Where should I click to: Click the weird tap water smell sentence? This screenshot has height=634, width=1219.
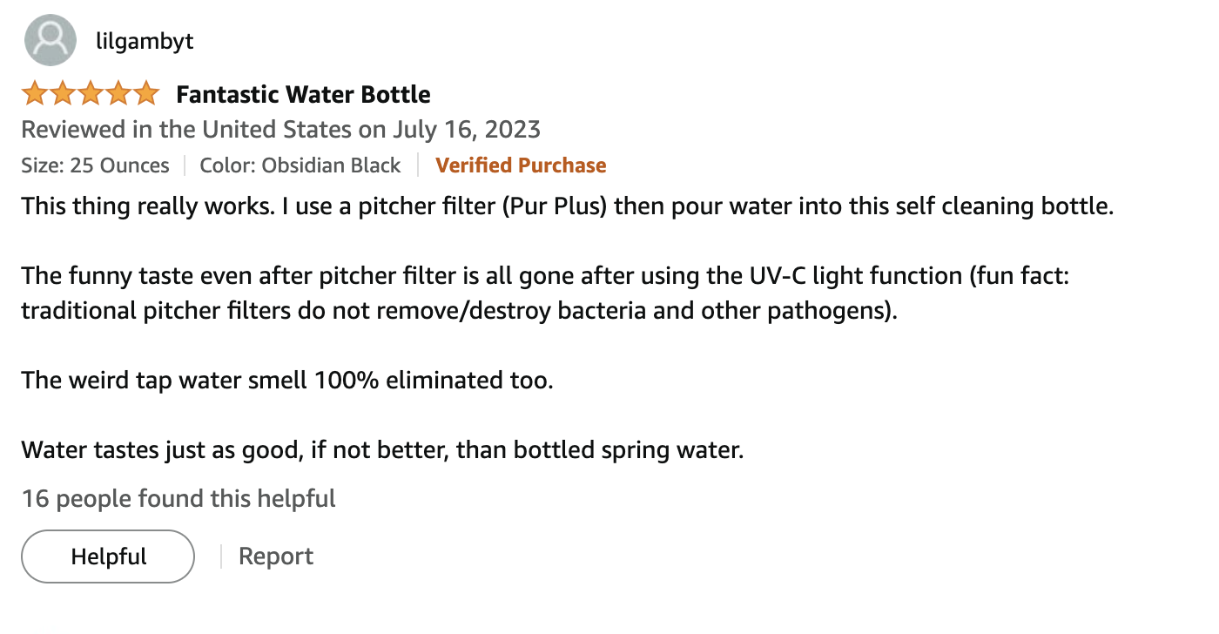click(287, 381)
